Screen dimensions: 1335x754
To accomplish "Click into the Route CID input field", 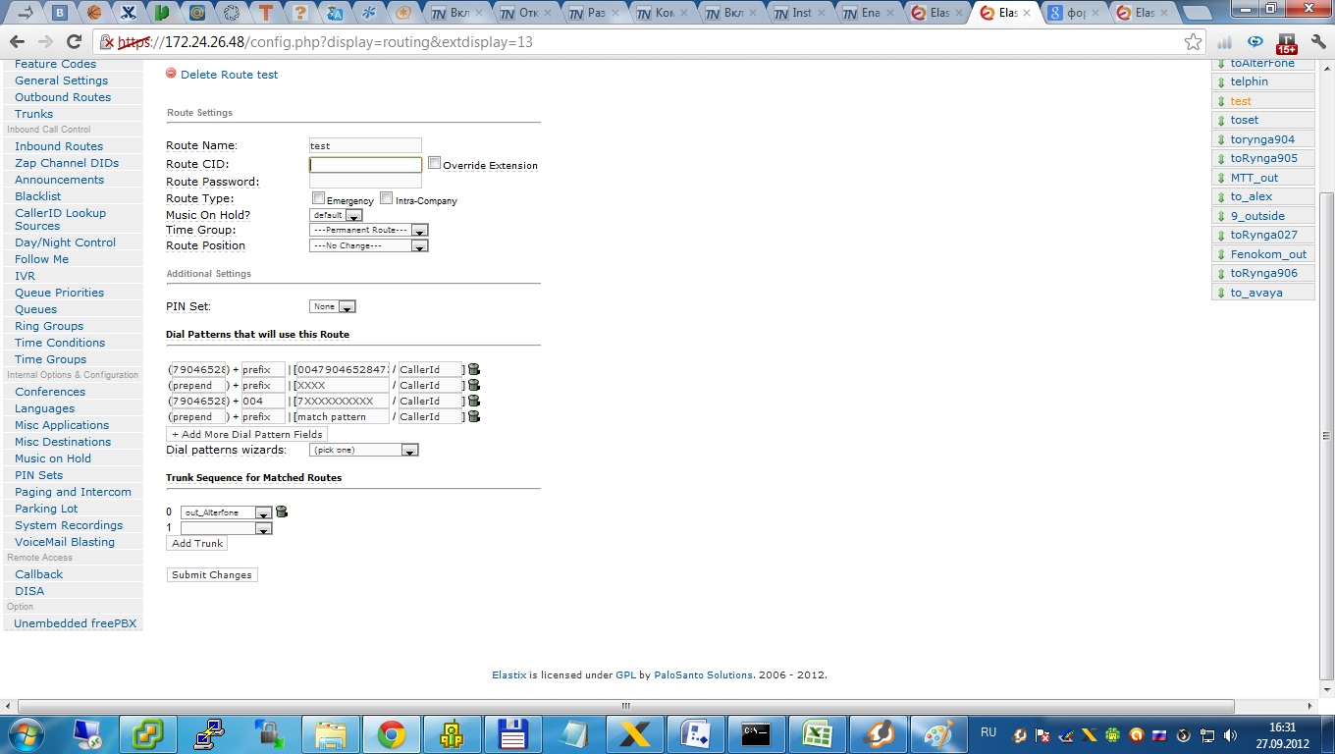I will pyautogui.click(x=365, y=165).
